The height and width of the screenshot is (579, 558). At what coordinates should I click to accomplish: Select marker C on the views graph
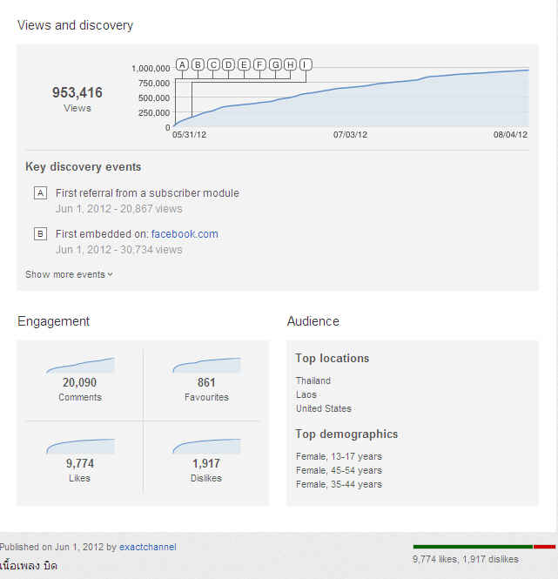pyautogui.click(x=213, y=64)
